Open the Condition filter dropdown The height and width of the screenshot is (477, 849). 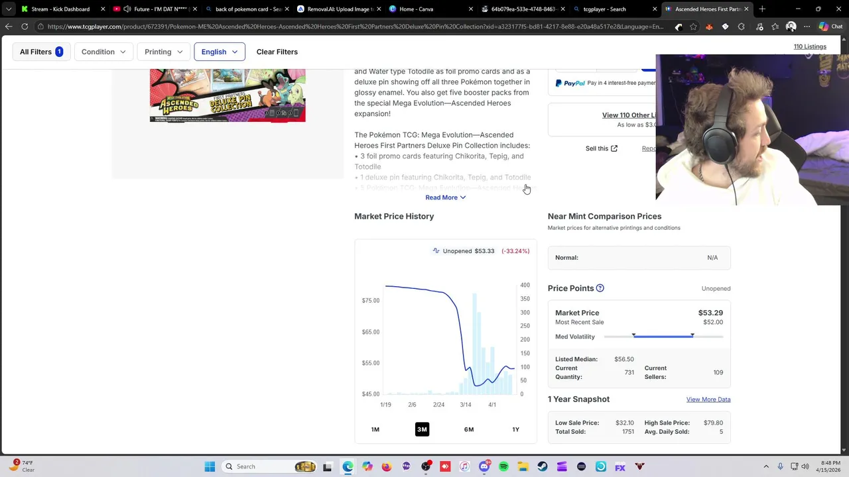tap(103, 52)
